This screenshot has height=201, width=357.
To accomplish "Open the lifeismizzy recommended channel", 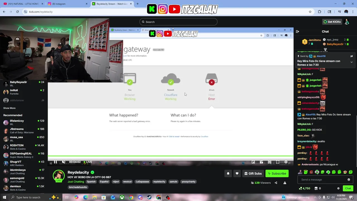I will pos(24,122).
